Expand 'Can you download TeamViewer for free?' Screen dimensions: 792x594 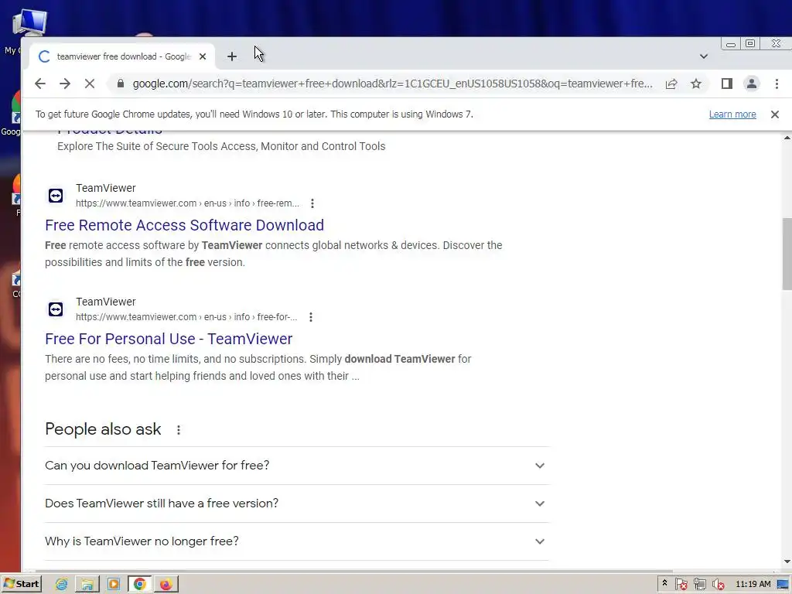click(x=297, y=466)
